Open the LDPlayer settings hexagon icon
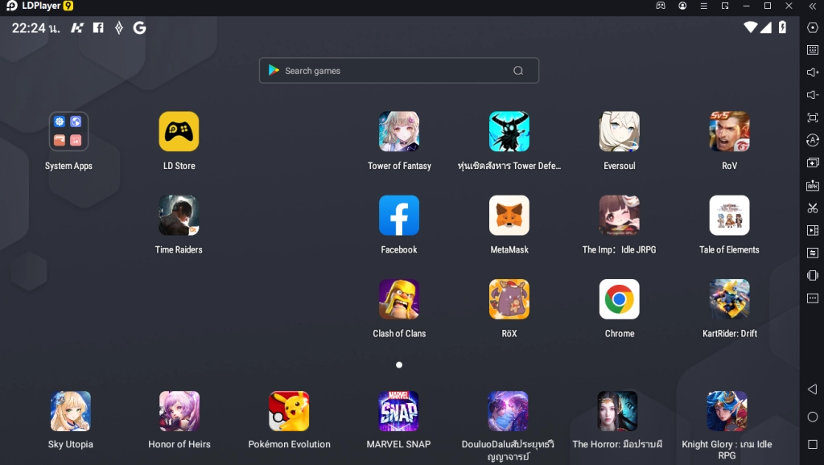Screen dimensions: 824x465 tap(813, 27)
